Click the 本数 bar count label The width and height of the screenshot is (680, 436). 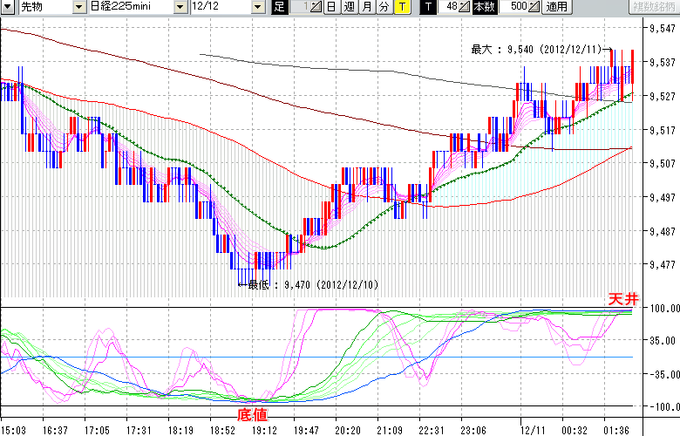click(x=483, y=7)
